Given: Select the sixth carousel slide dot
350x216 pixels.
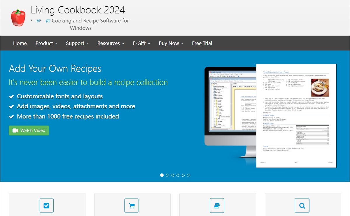Looking at the screenshot, I should pyautogui.click(x=188, y=175).
